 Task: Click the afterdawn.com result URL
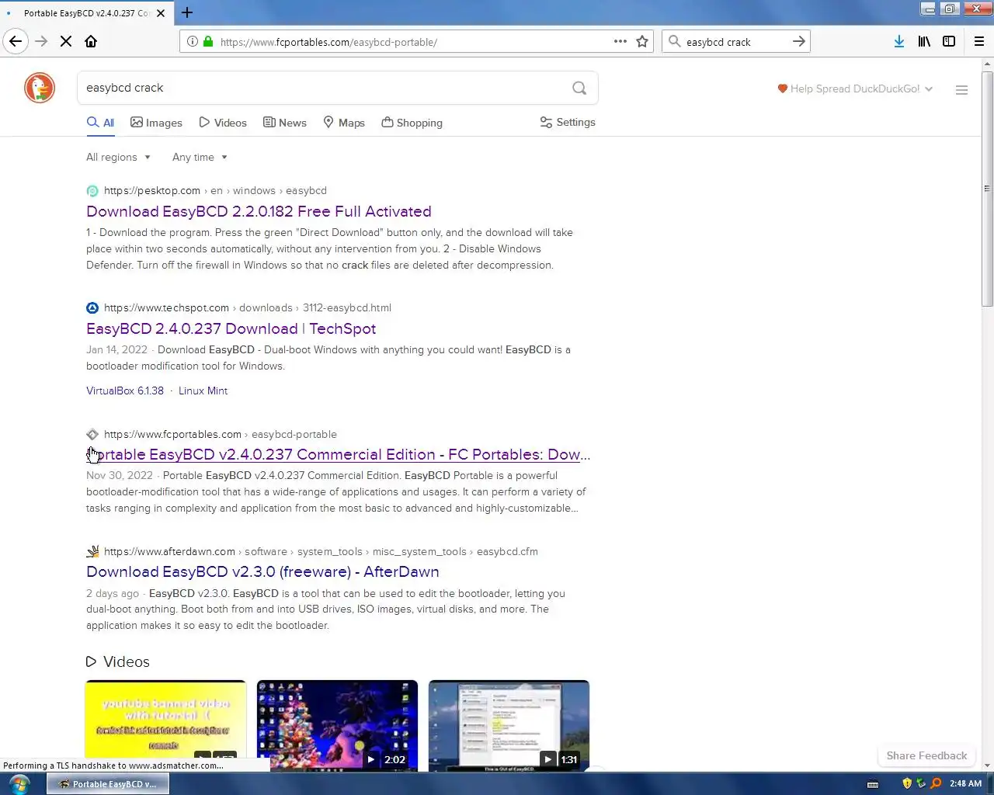[x=321, y=551]
